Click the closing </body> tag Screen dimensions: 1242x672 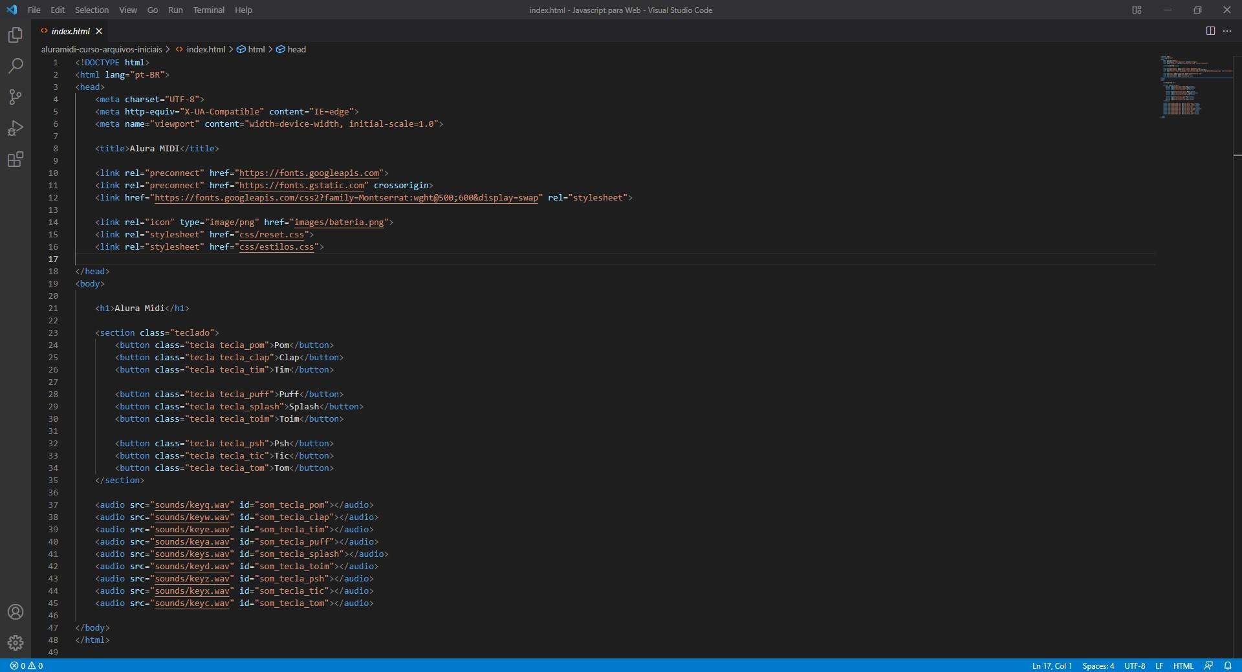coord(93,627)
